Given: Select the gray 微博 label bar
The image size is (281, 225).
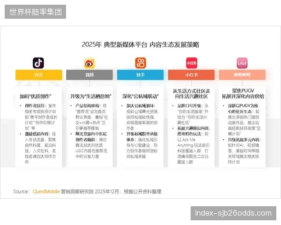Looking at the screenshot, I should (x=89, y=75).
